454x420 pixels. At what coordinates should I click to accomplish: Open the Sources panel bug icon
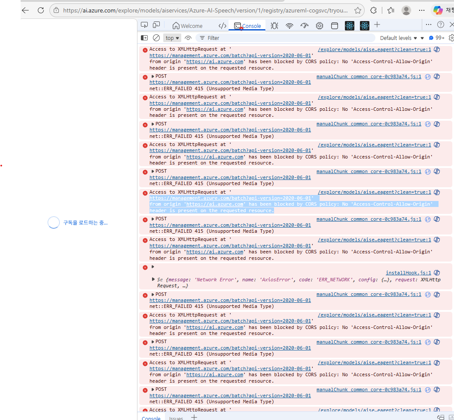pyautogui.click(x=274, y=26)
